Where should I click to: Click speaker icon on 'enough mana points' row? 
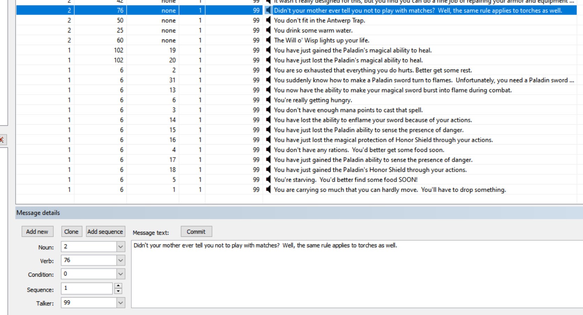click(x=268, y=110)
